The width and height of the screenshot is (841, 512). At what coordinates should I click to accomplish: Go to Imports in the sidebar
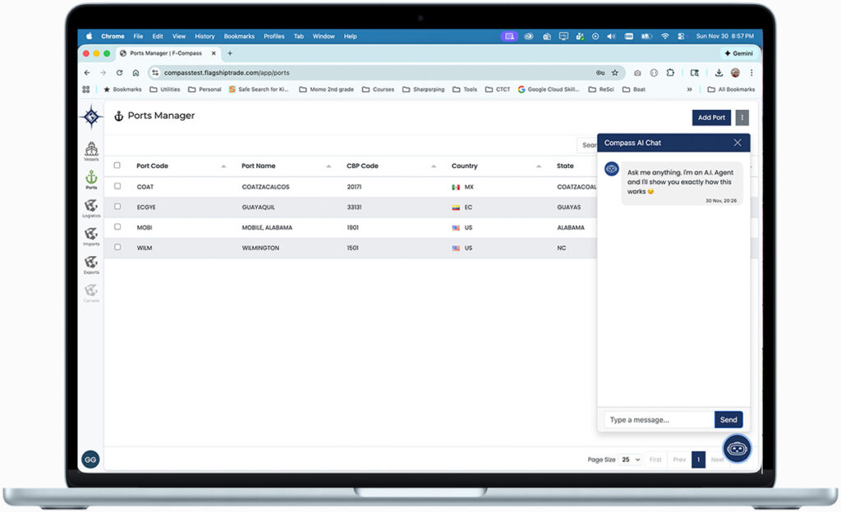(91, 235)
